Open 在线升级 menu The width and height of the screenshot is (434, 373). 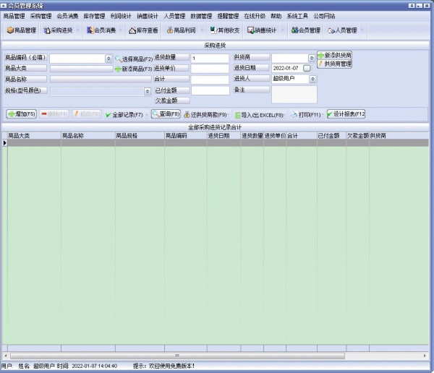pos(255,17)
